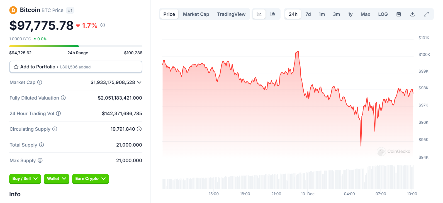Click the info icon beside Max Supply

coord(40,160)
